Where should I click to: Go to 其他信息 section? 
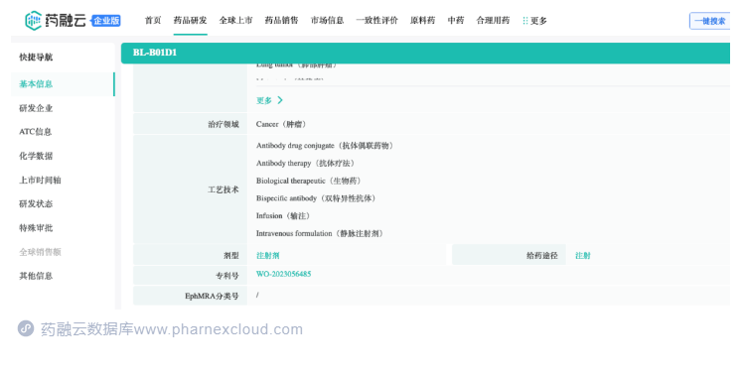coord(36,276)
